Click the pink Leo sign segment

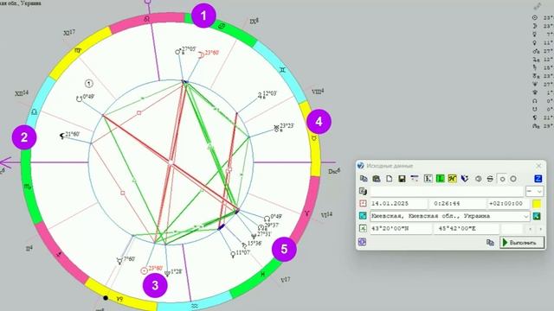click(x=147, y=19)
